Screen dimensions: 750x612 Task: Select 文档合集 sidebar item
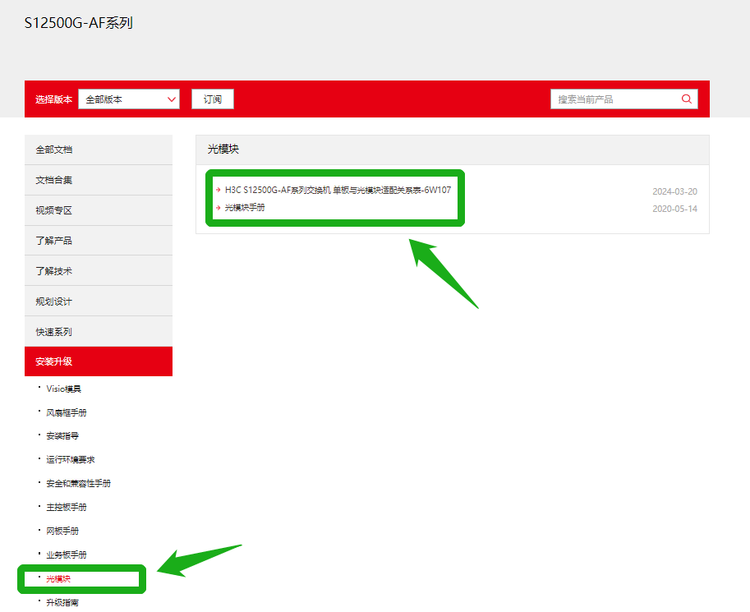coord(99,180)
